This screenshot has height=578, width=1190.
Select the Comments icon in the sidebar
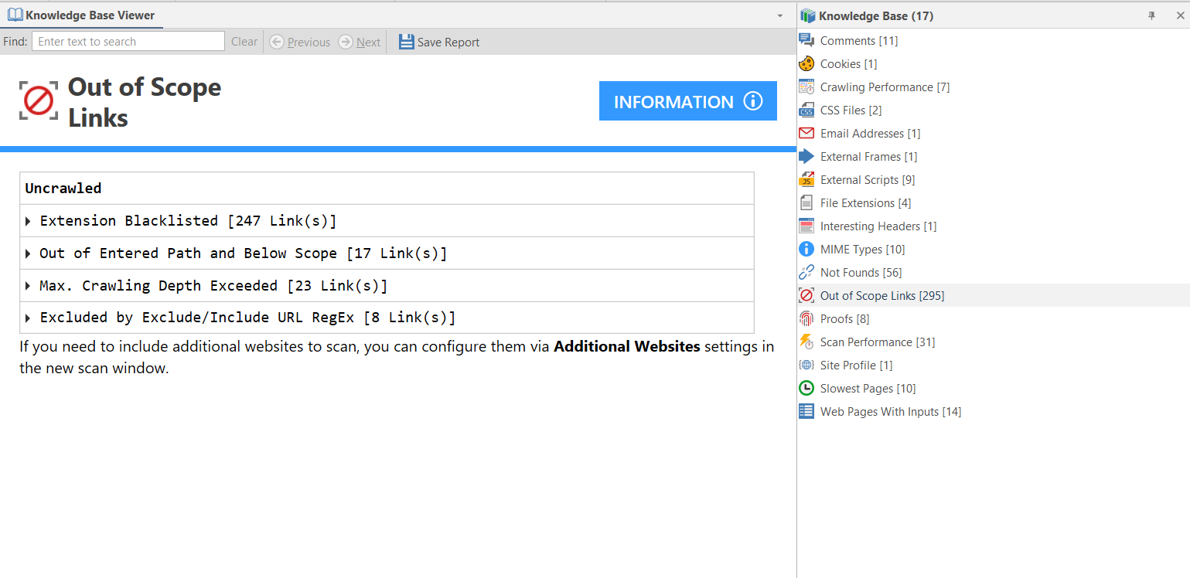(x=806, y=40)
